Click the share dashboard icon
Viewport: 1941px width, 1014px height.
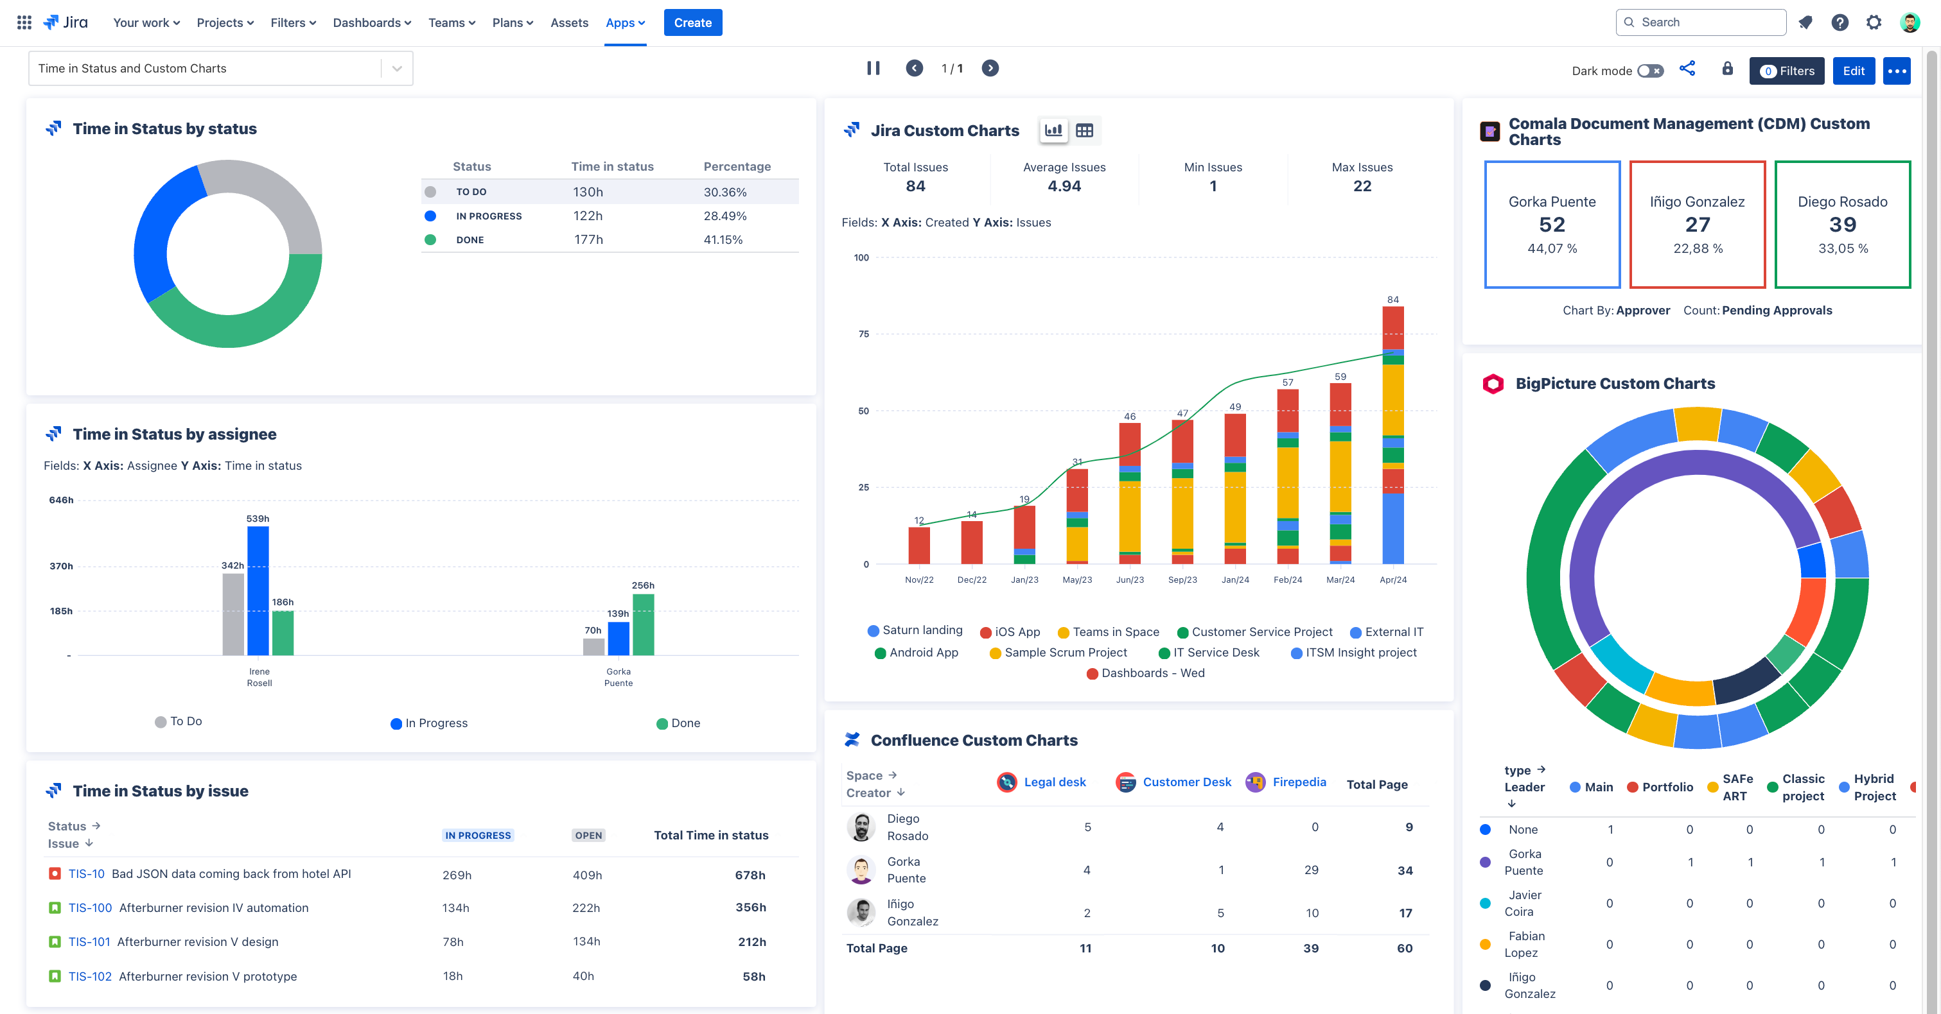click(x=1687, y=69)
